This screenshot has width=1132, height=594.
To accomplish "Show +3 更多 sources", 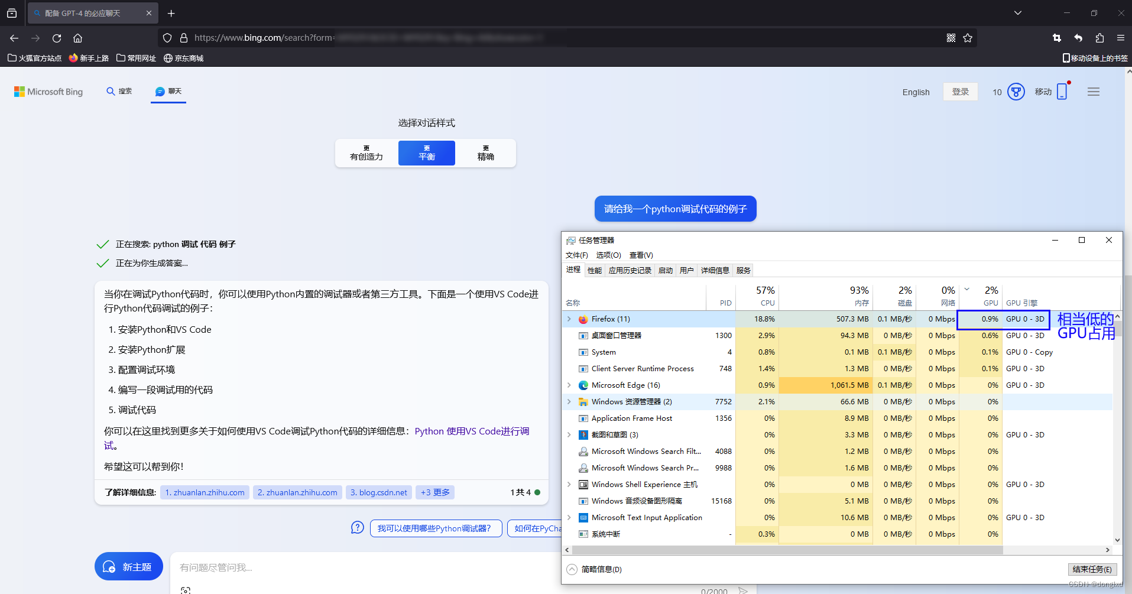I will (x=435, y=492).
